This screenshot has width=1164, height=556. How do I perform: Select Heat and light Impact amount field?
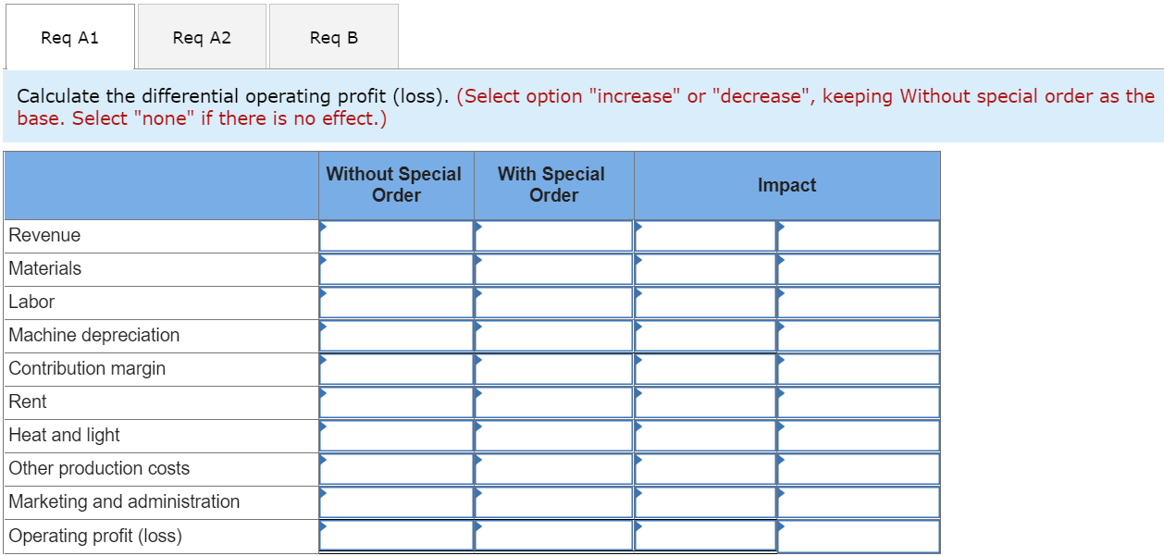[x=705, y=436]
